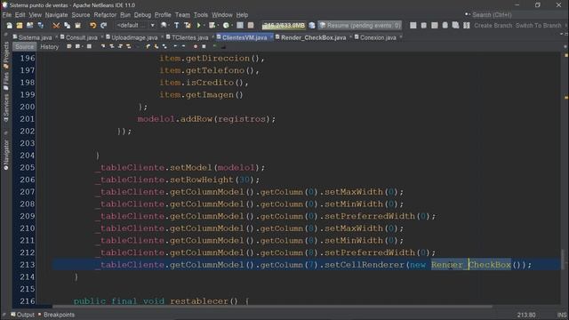Open the dropdown arrow next to Run icon
The width and height of the screenshot is (569, 320).
click(204, 26)
